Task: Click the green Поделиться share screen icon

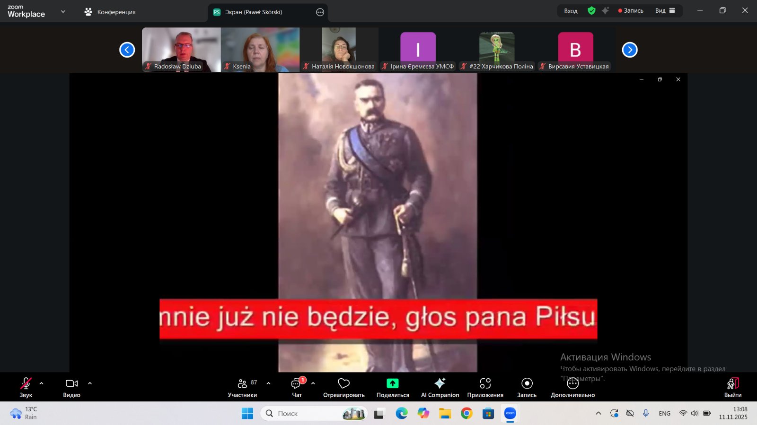Action: pos(392,383)
